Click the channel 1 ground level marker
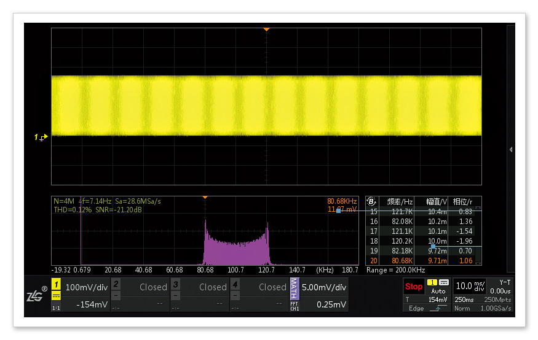The width and height of the screenshot is (538, 340). (42, 137)
